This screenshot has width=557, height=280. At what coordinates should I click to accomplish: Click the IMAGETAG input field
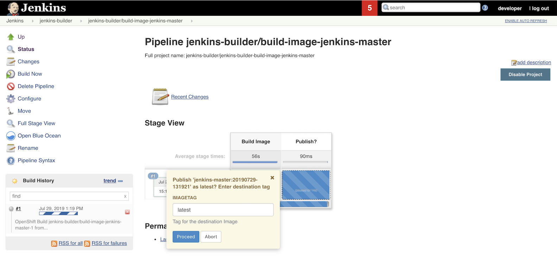223,210
